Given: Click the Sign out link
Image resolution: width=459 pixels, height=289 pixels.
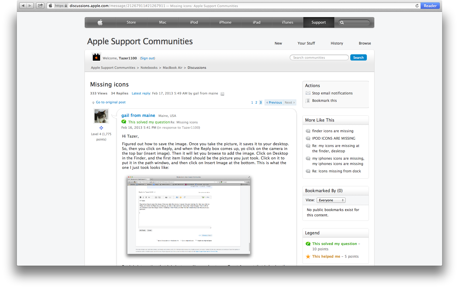Looking at the screenshot, I should pos(147,58).
